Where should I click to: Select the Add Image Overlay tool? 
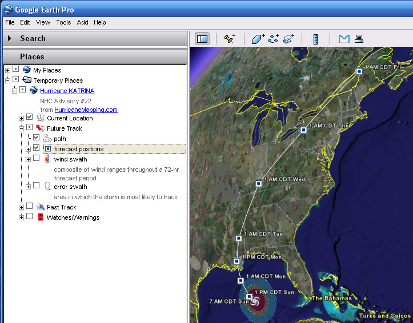coord(288,39)
